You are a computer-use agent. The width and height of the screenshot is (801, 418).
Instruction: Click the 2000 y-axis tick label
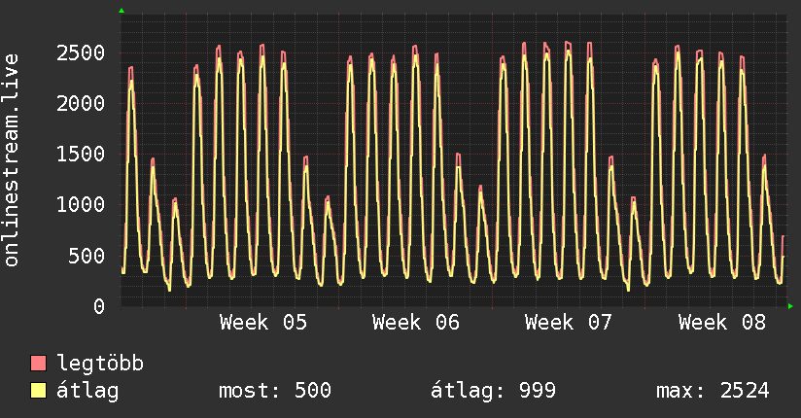pos(80,103)
